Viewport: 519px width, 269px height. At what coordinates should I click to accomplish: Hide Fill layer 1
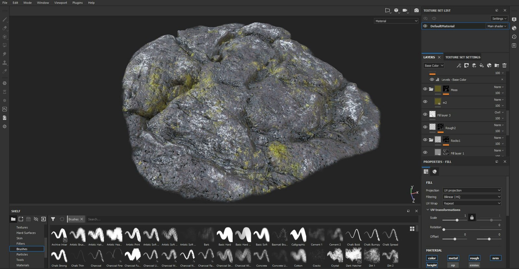(x=425, y=152)
